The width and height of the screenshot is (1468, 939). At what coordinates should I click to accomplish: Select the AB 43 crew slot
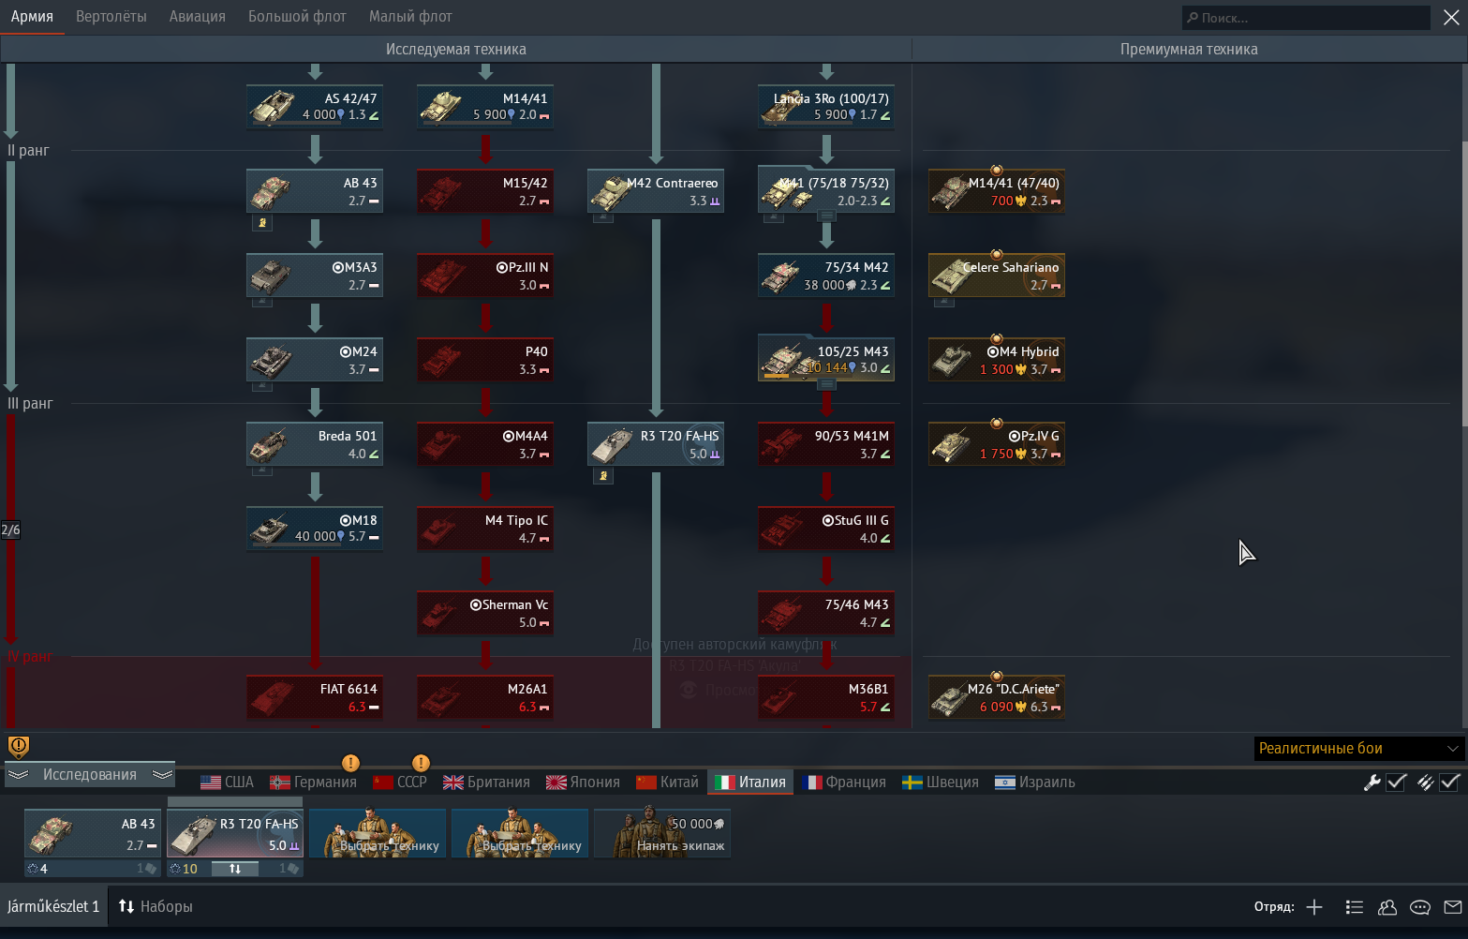point(93,834)
